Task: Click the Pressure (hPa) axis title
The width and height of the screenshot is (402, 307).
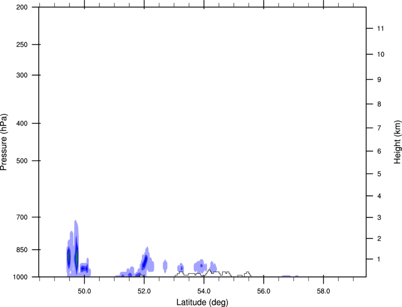Action: tap(4, 142)
